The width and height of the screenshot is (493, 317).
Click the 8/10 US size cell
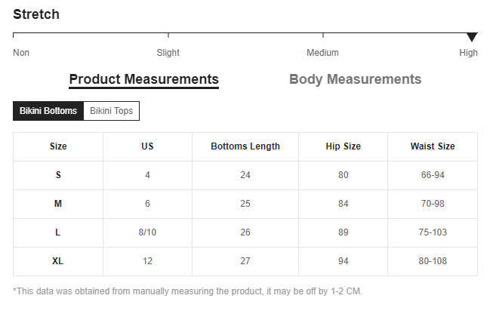click(x=147, y=232)
